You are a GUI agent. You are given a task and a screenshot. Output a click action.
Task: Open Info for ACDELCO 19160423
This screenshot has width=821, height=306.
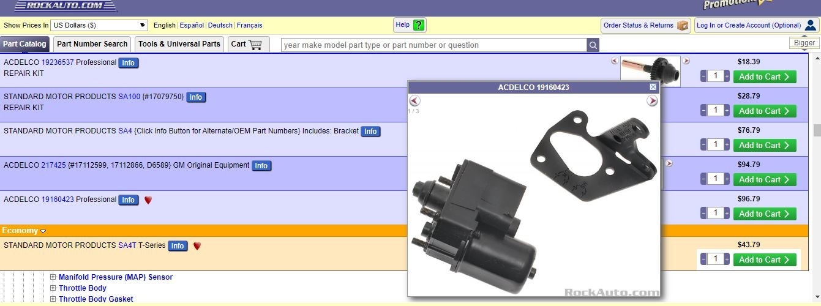point(128,200)
